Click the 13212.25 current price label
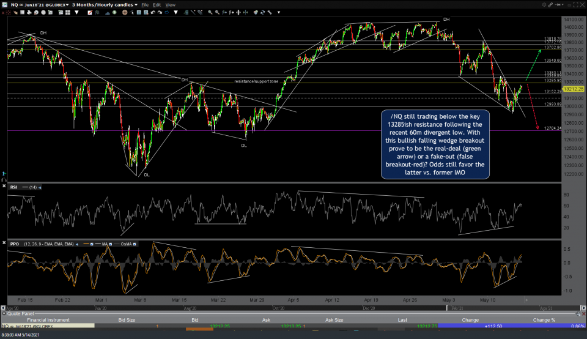 click(x=574, y=89)
